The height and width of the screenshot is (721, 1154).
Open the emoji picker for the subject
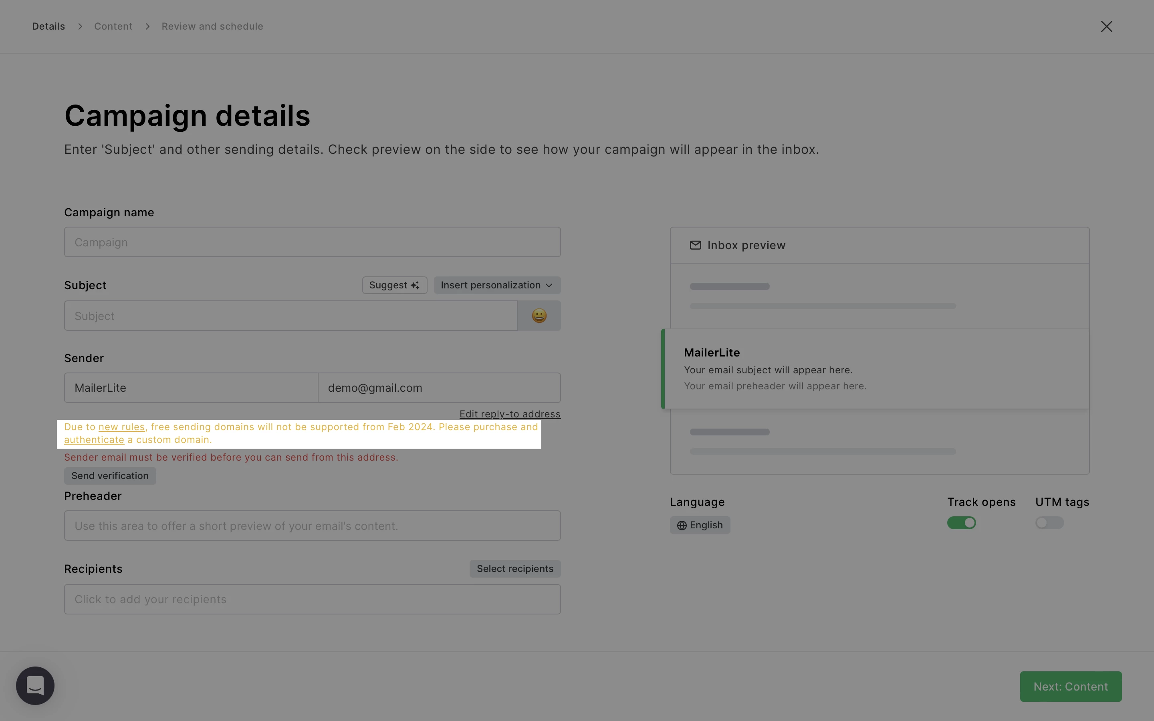tap(539, 316)
